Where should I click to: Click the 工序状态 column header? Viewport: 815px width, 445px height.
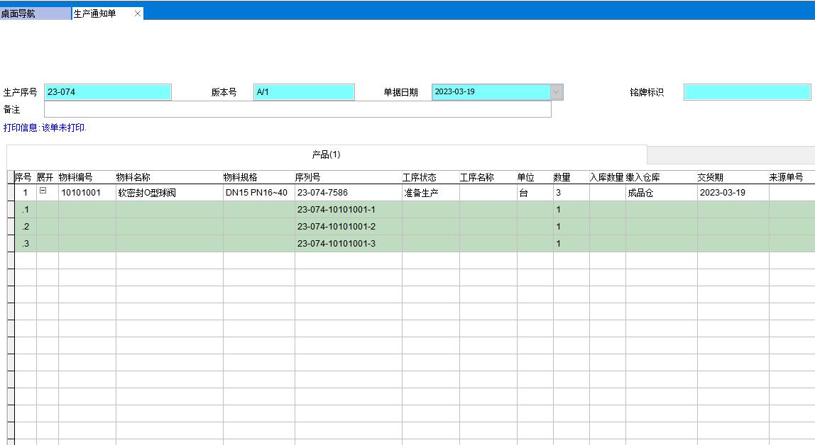(419, 177)
